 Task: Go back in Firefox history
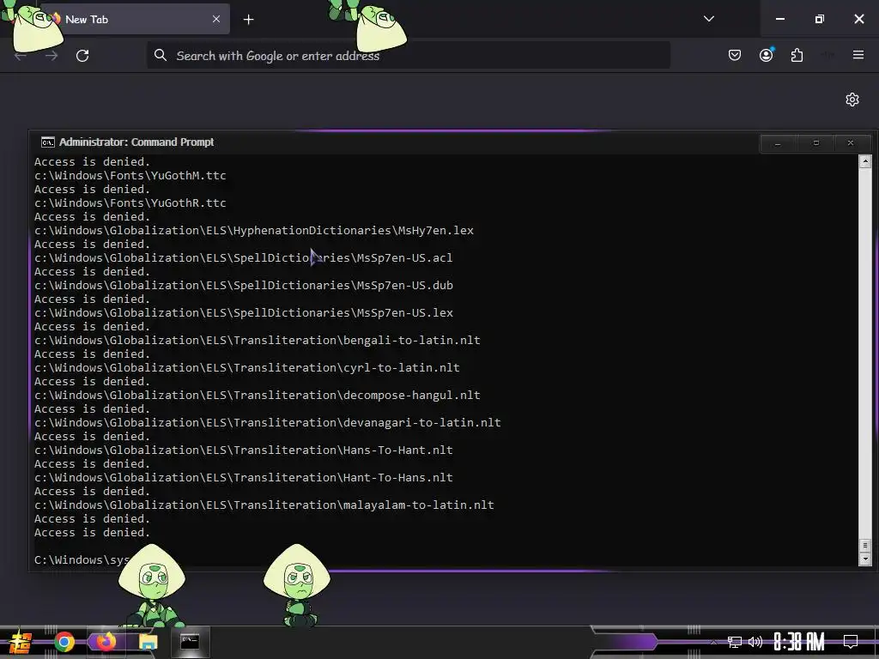point(21,56)
